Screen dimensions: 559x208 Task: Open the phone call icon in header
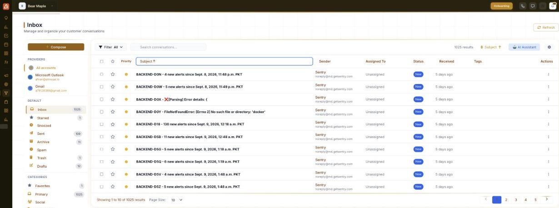[x=523, y=6]
